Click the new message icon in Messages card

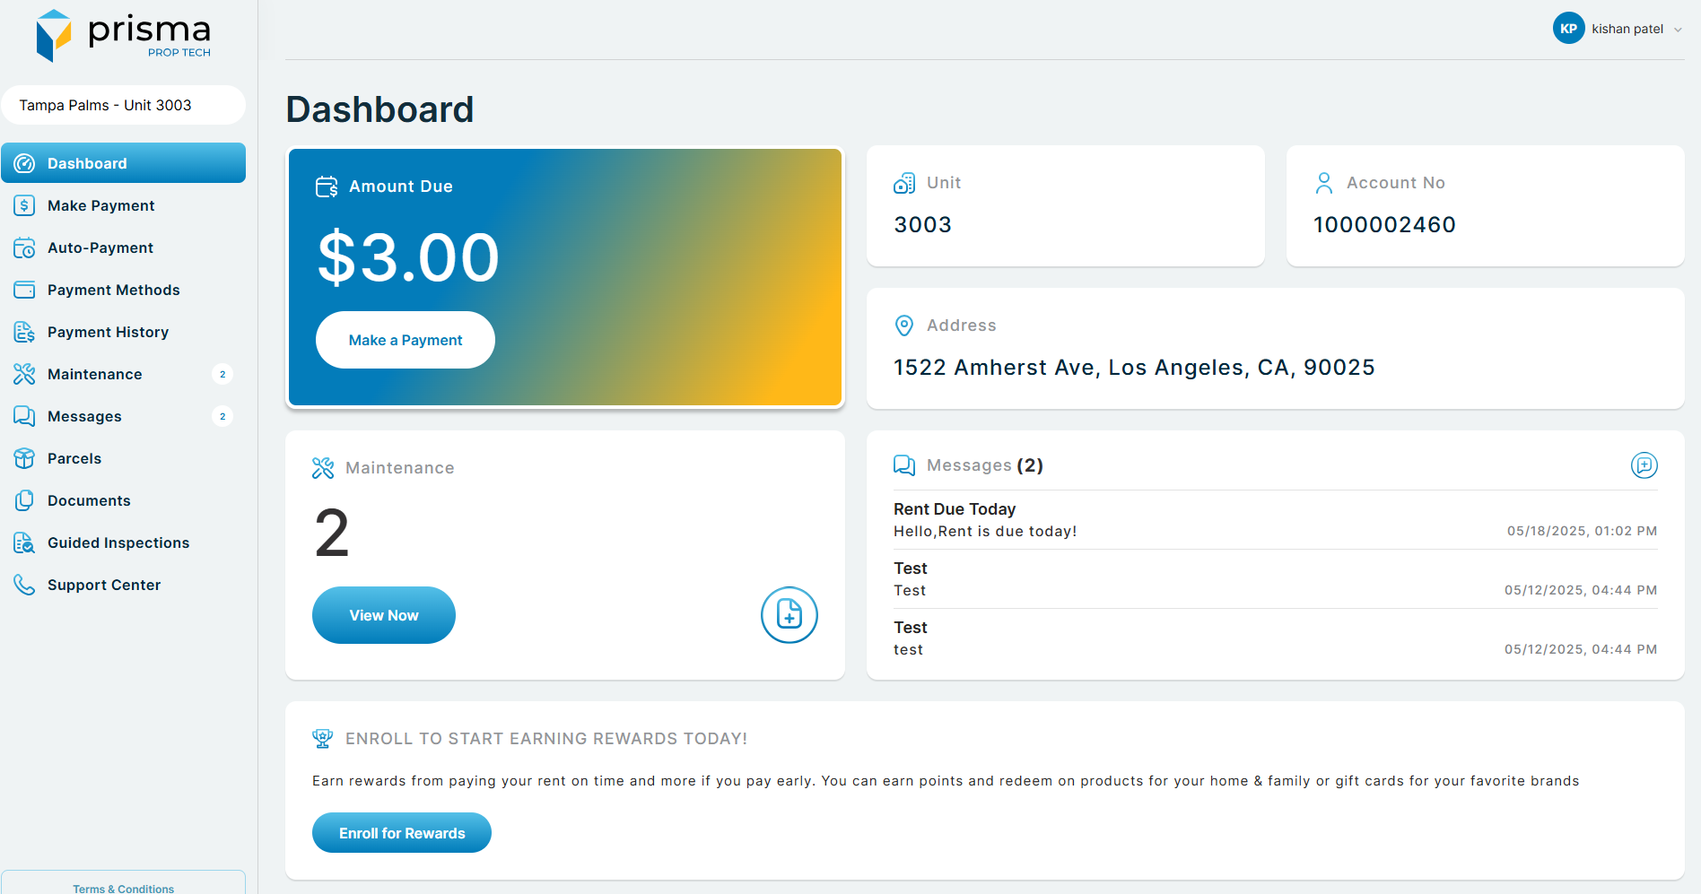1644,465
